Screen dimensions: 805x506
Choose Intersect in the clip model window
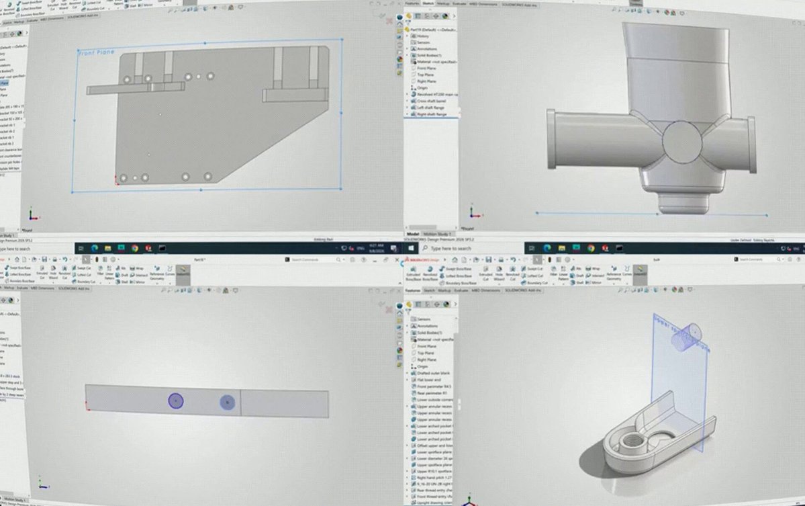[x=595, y=276]
